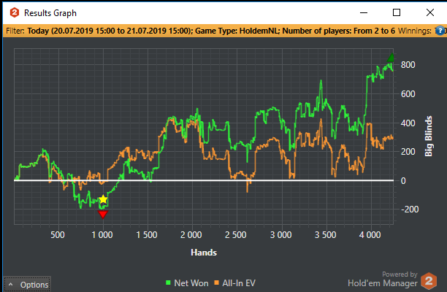Click the 800 big blinds axis label
This screenshot has height=292, width=447.
pos(408,65)
